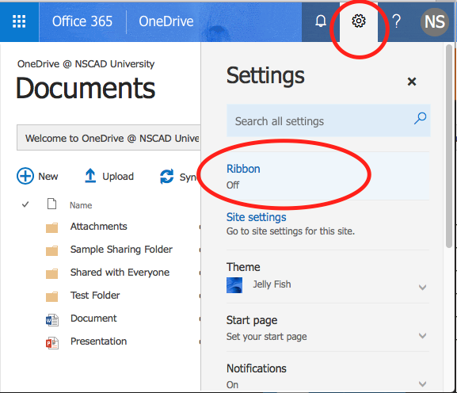This screenshot has height=393, width=457.
Task: Click the Ribbon Off status
Action: (233, 185)
